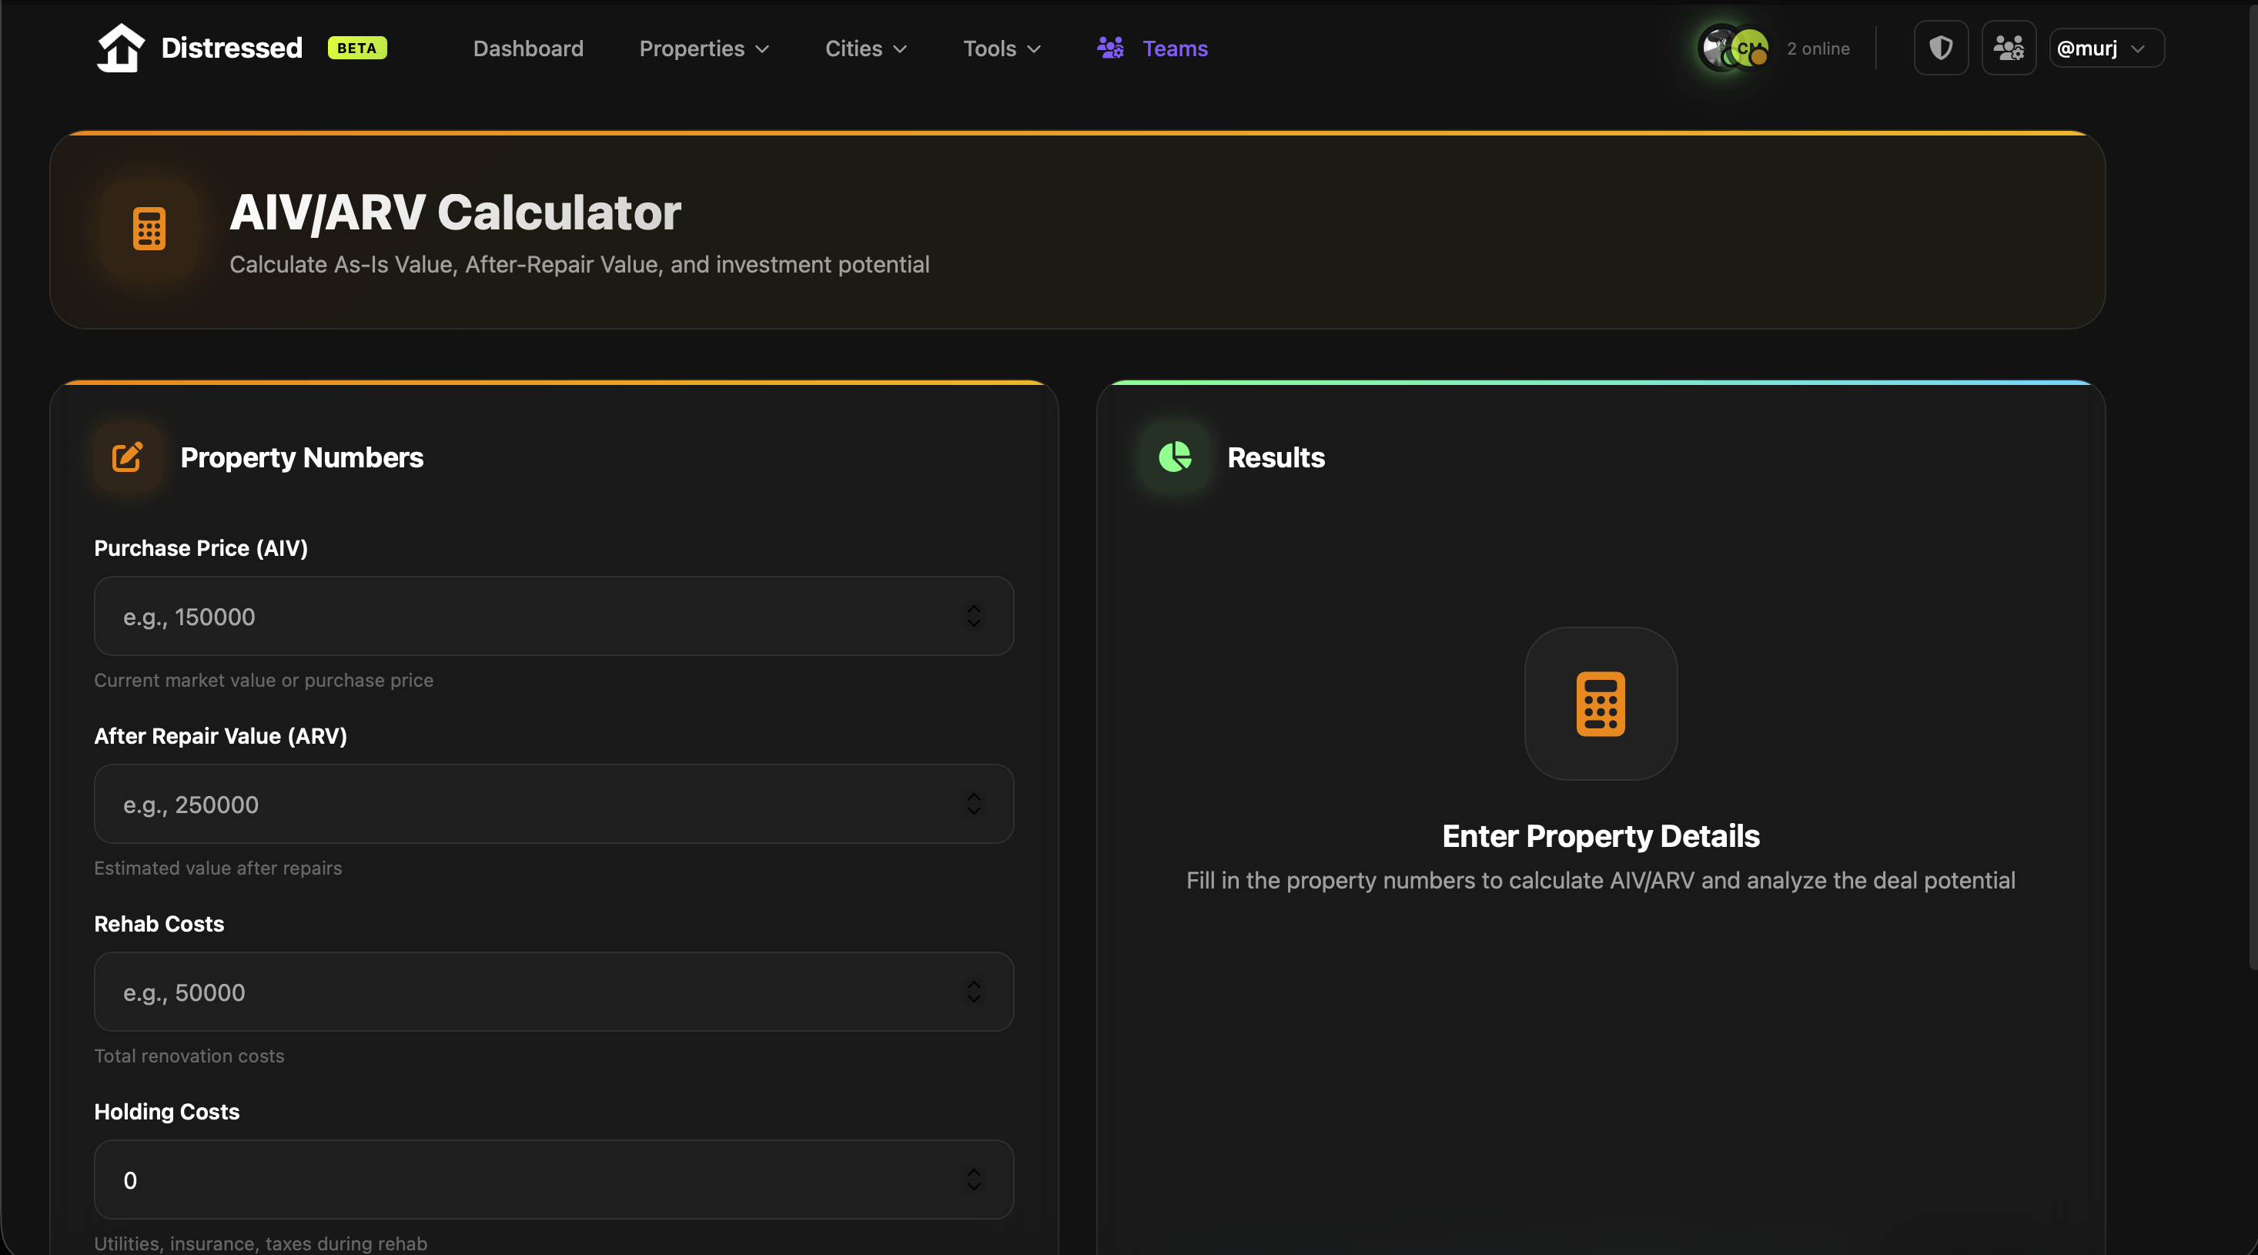Click the calculator icon in the AIV/ARV header
The width and height of the screenshot is (2258, 1255).
(149, 229)
